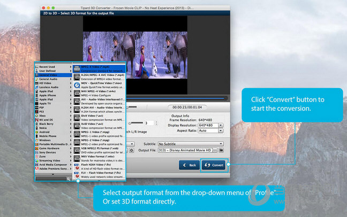Click the Apple iPad category icon
Screen dimensions: 347x217
[37, 99]
